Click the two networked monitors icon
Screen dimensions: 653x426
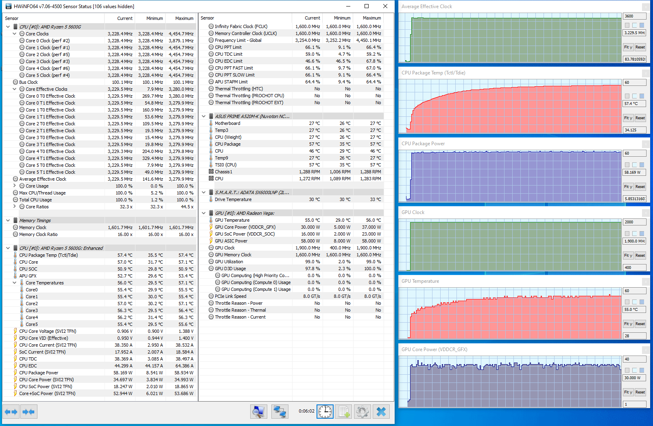(x=280, y=412)
